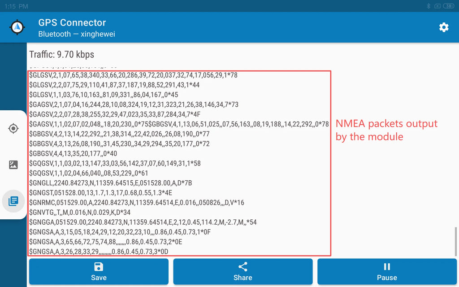Click the $GNGLL sentence line
This screenshot has height=287, width=459.
tap(111, 183)
